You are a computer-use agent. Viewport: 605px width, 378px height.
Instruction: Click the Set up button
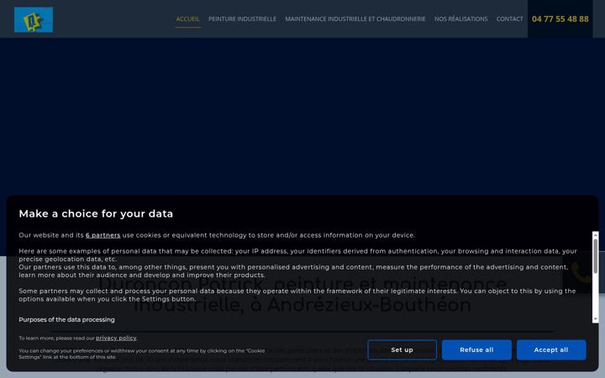(402, 349)
